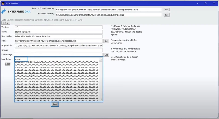This screenshot has height=119, width=219.
Task: Click Icon Data scrollbar up arrow
Action: click(101, 59)
